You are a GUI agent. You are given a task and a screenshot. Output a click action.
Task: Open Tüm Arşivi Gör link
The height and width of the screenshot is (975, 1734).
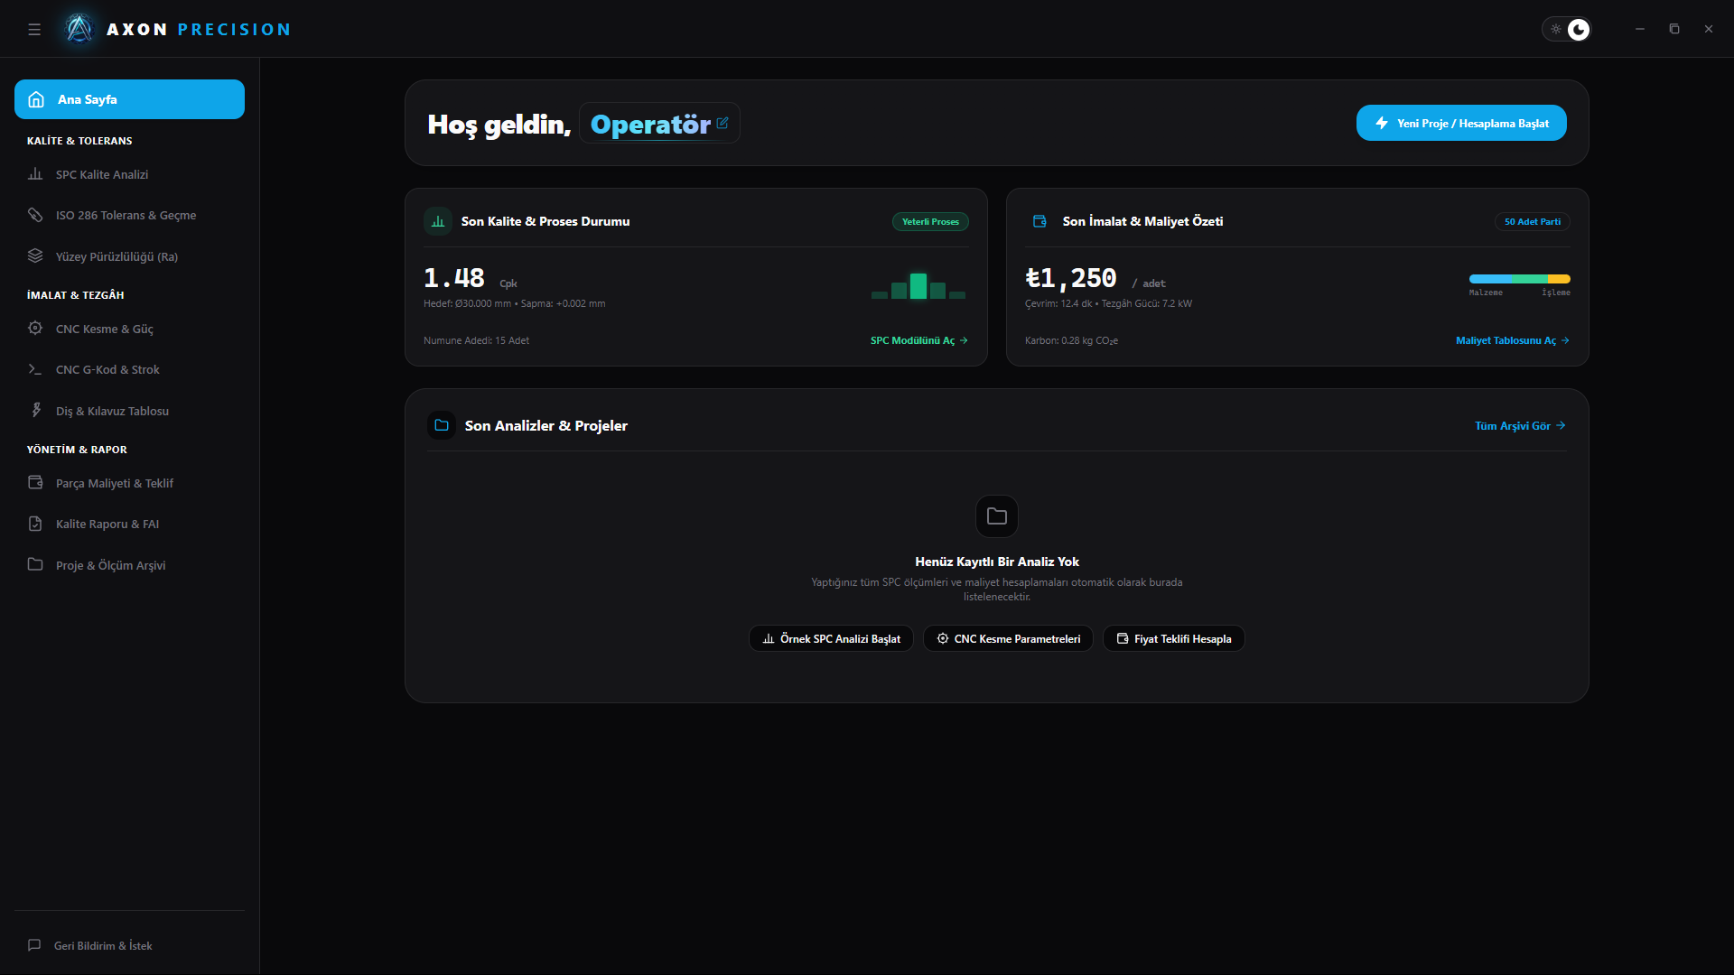1520,425
